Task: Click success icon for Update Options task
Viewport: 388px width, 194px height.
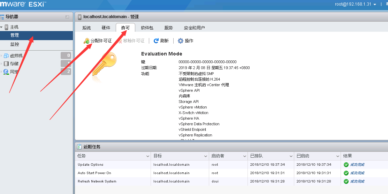Action: click(346, 165)
